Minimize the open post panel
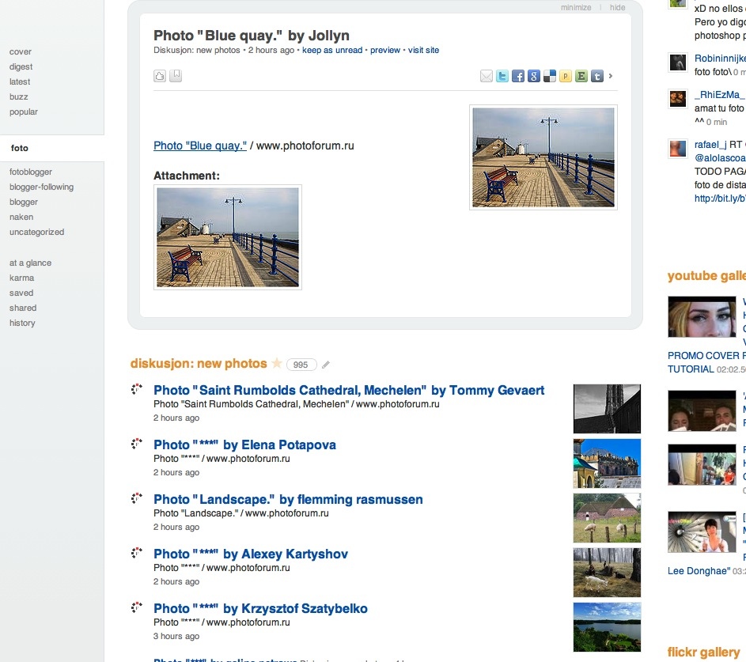 576,8
